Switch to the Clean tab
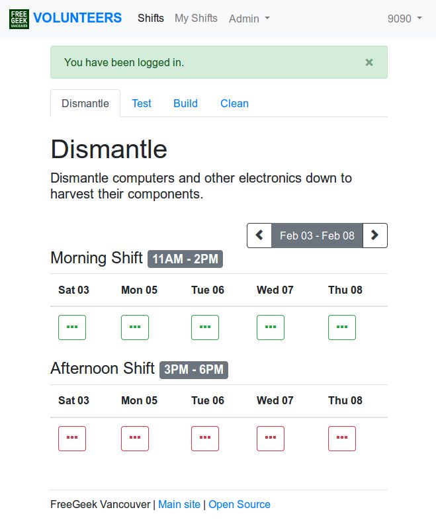 click(x=234, y=103)
